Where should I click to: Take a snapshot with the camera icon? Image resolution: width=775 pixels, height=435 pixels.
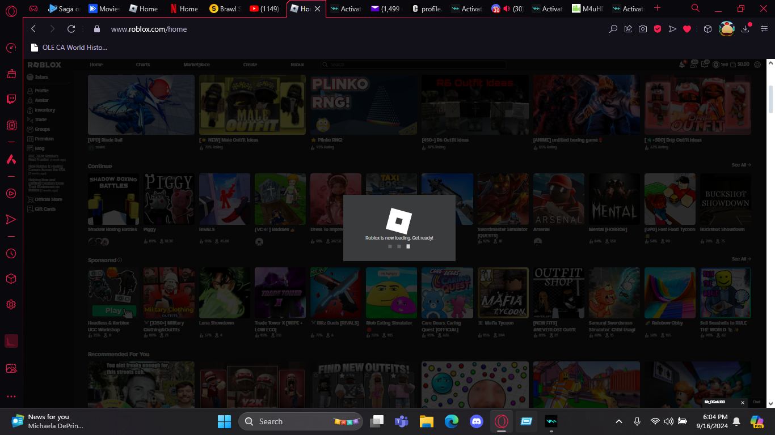point(643,29)
